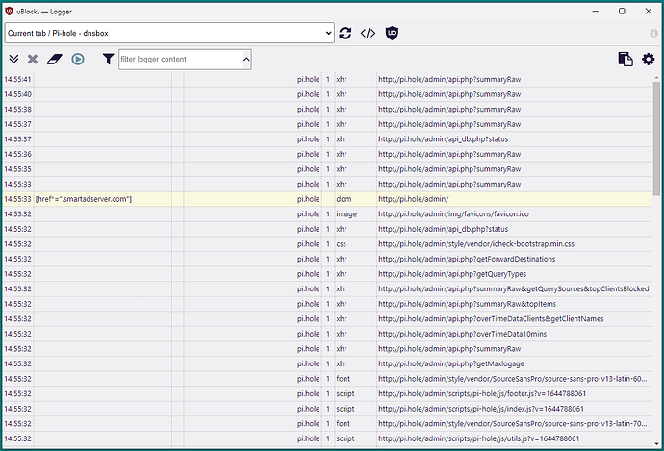The image size is (664, 451).
Task: Click the icheck-bootstrap.min.css request URL
Action: click(x=476, y=244)
